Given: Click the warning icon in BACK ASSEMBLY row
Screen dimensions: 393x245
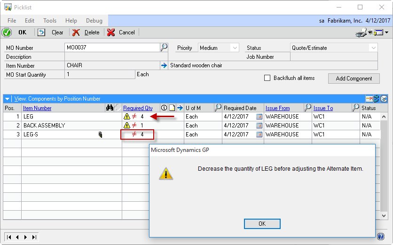Looking at the screenshot, I should [x=126, y=126].
